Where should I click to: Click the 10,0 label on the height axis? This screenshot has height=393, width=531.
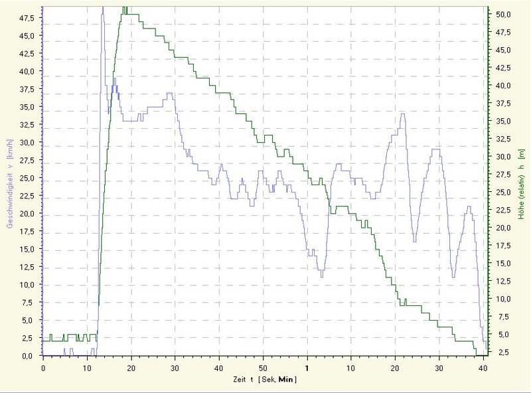coord(502,299)
